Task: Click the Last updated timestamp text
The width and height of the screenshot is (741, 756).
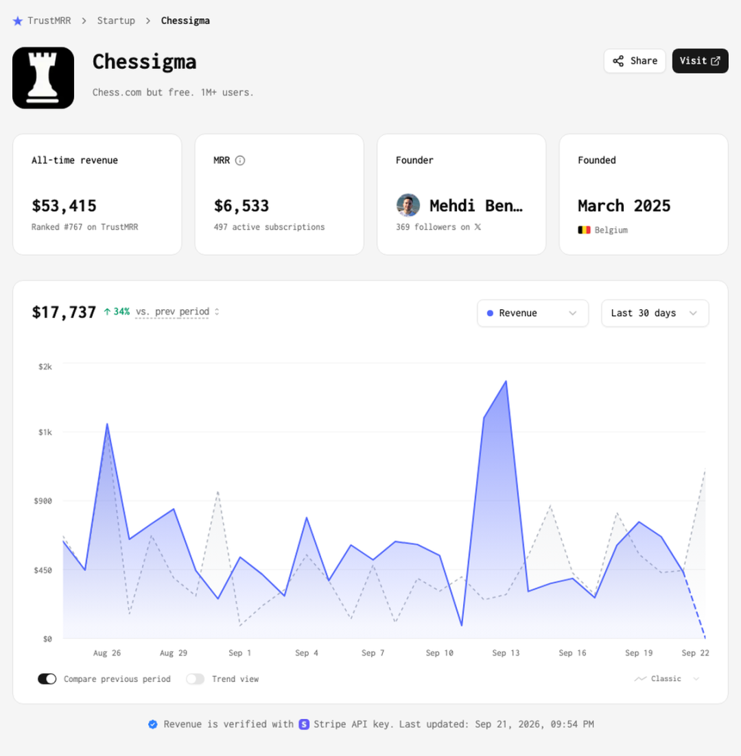Action: (x=497, y=724)
